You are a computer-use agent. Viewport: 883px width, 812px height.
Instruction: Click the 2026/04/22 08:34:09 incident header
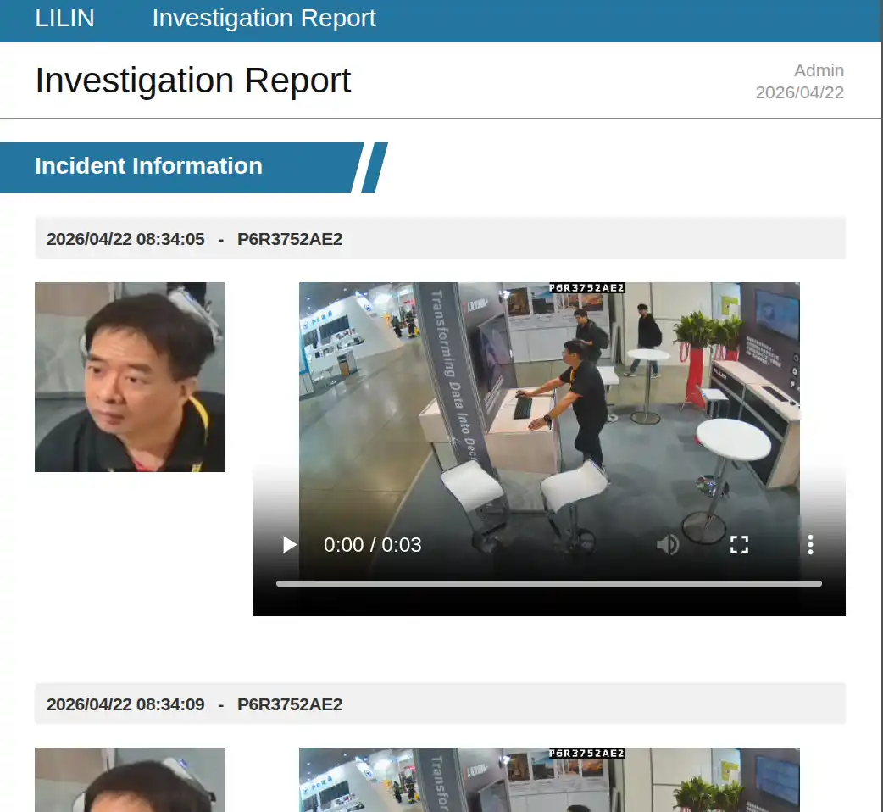(x=440, y=704)
